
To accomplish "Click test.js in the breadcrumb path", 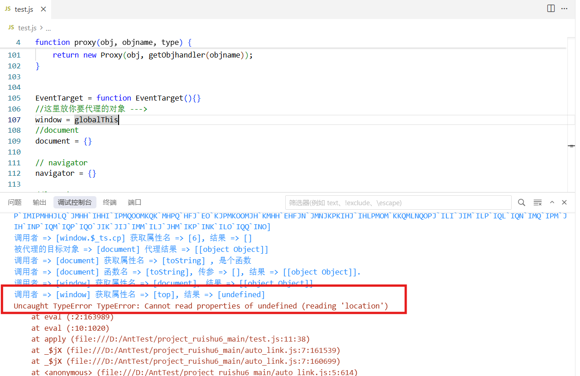I will coord(27,28).
